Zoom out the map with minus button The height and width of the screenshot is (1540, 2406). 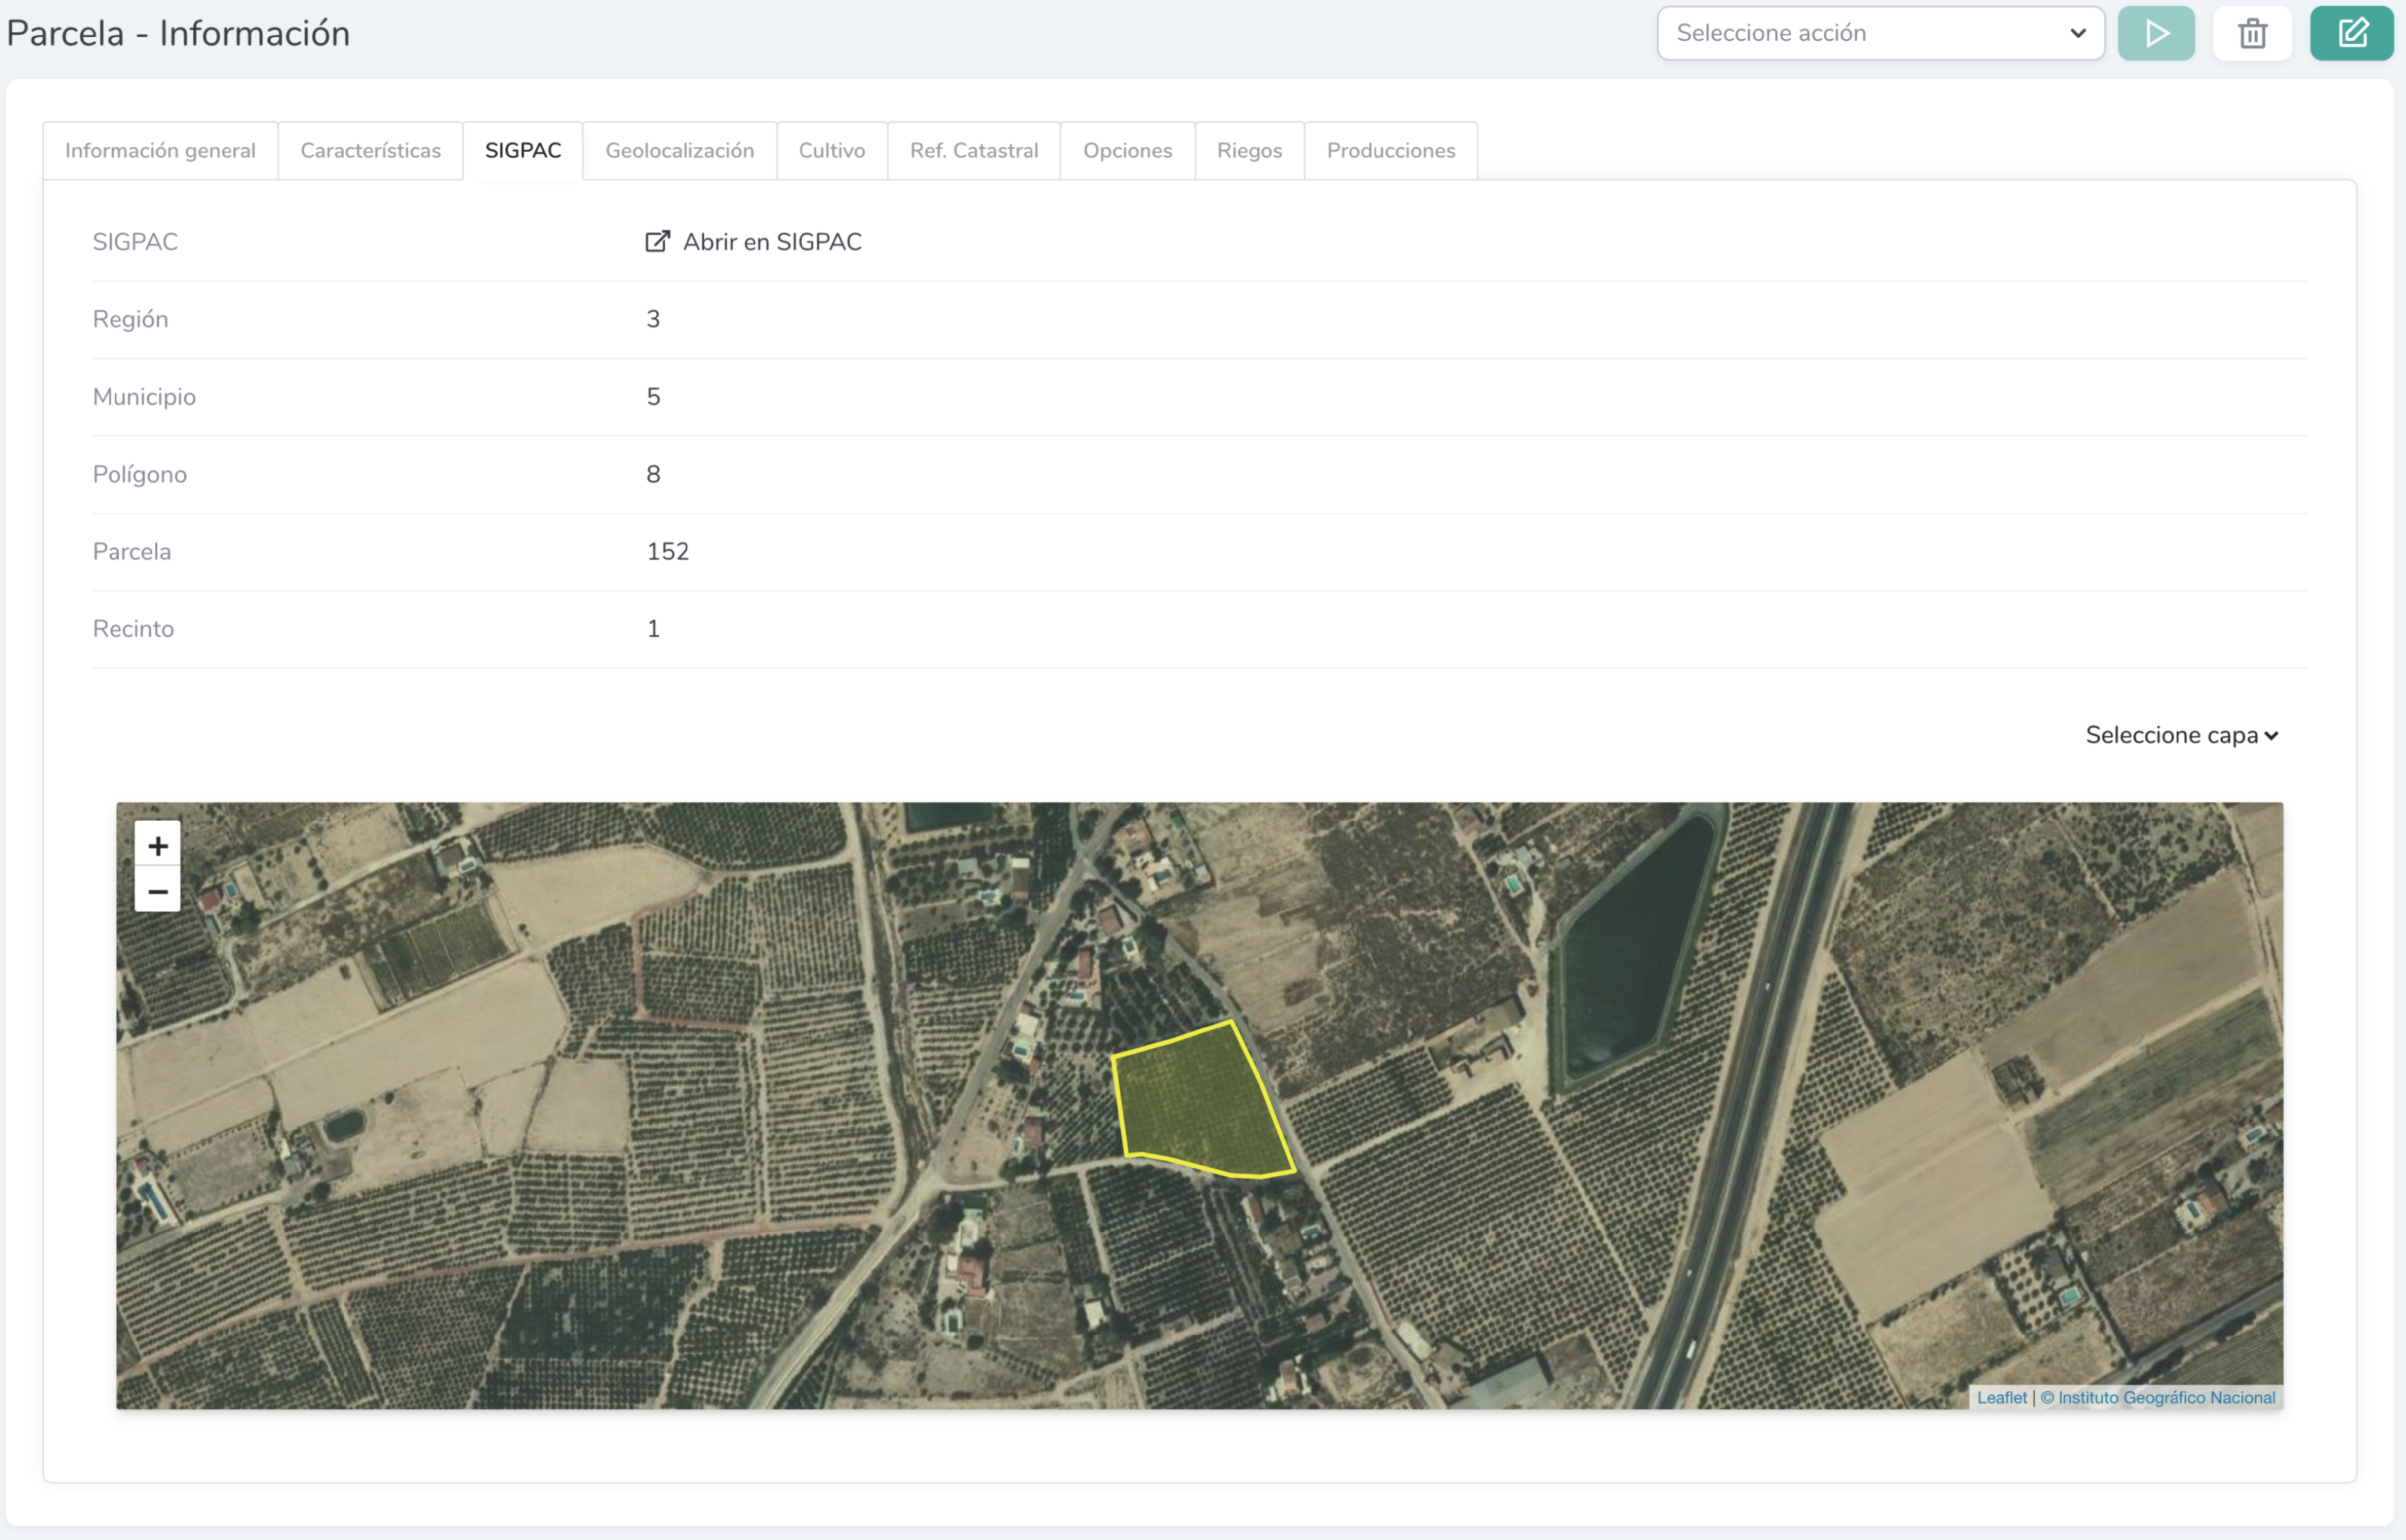(x=158, y=890)
